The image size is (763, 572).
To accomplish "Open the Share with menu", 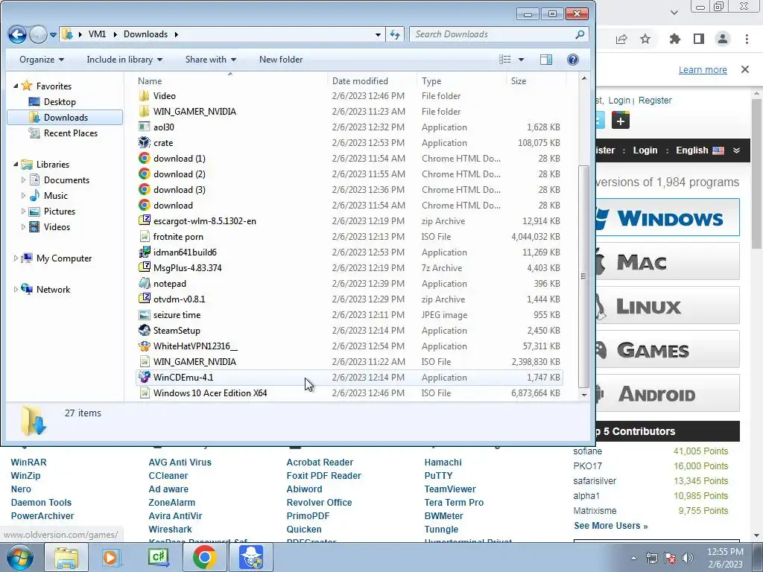I will click(211, 60).
